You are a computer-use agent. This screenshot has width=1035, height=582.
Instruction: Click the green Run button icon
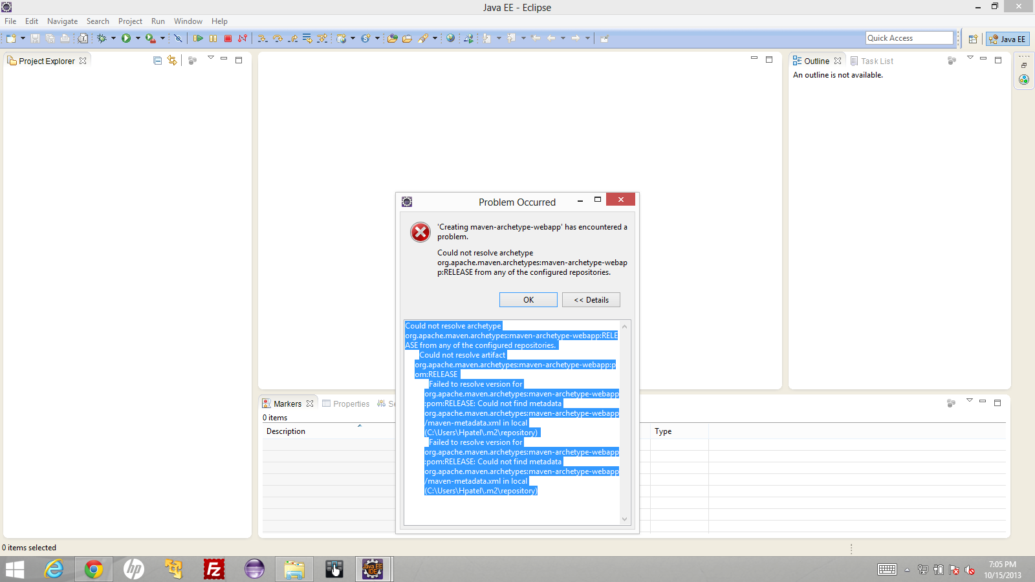(126, 39)
